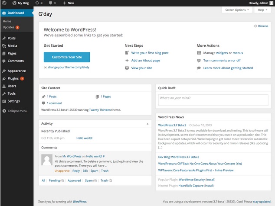This screenshot has width=275, height=206.
Task: Open My Blog site menu in admin bar
Action: [x=20, y=3]
